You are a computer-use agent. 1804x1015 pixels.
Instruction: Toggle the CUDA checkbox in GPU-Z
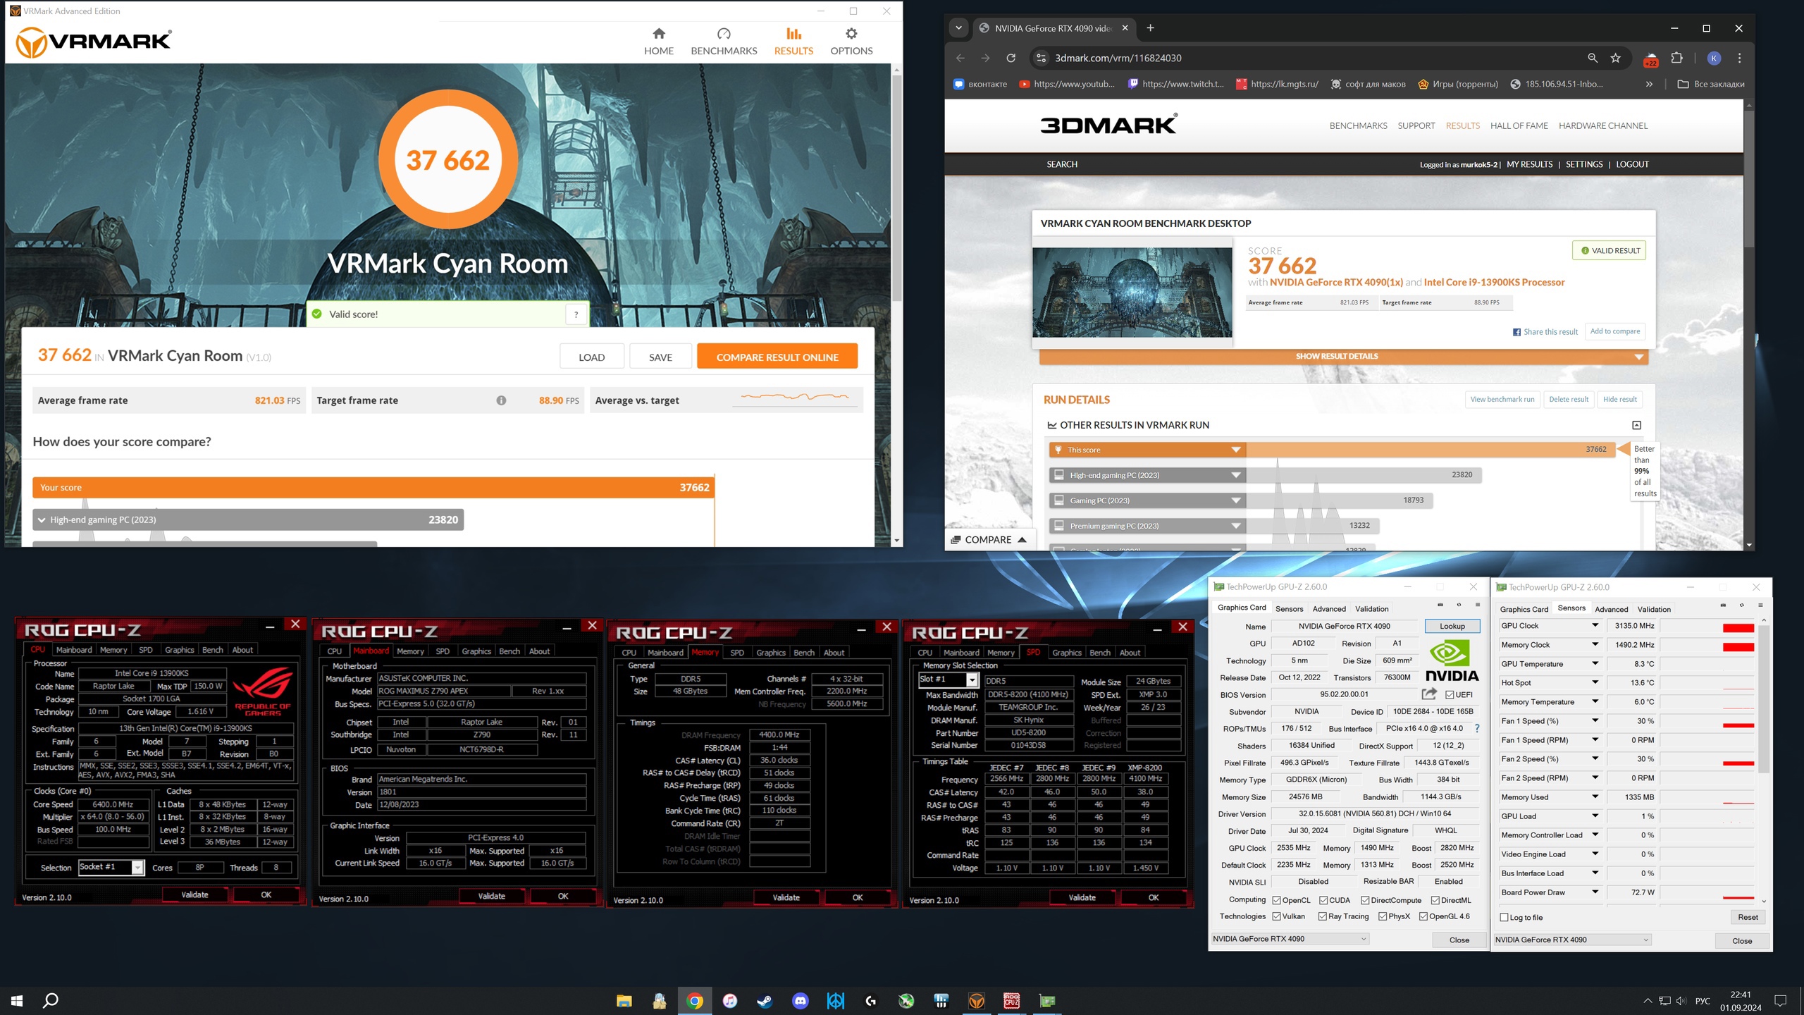1323,900
